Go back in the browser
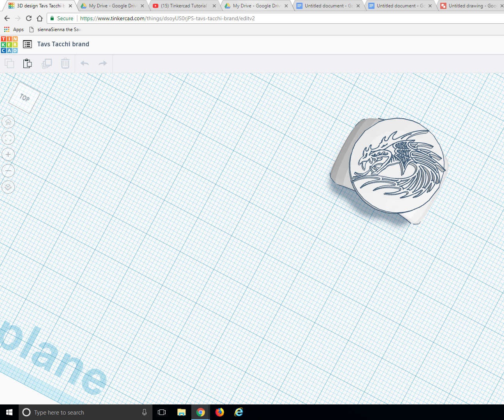Viewport: 504px width, 420px height. [7, 18]
